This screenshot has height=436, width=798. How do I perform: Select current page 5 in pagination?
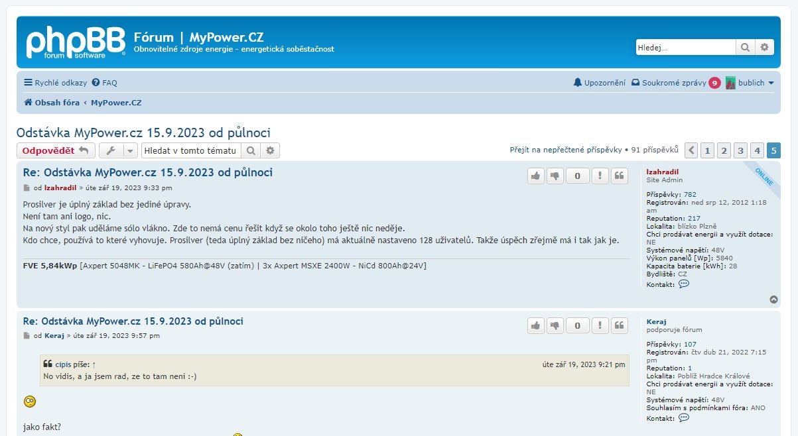pyautogui.click(x=773, y=150)
